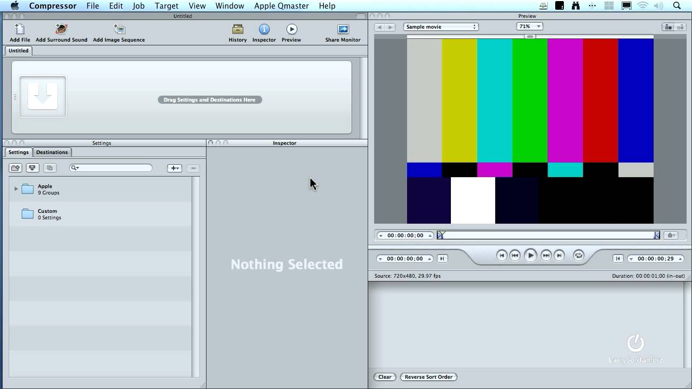
Task: Open the Window menu
Action: coord(230,5)
